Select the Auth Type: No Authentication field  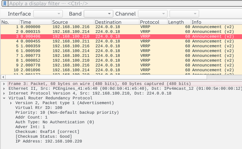pos(55,122)
